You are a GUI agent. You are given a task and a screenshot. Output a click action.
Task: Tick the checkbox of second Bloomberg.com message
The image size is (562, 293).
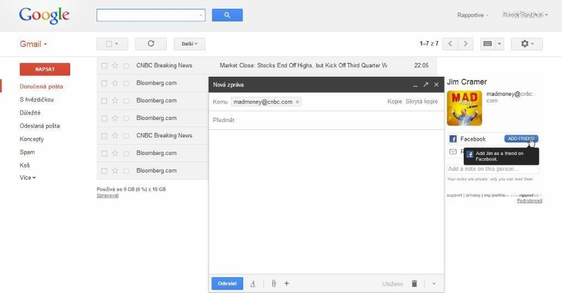click(104, 101)
